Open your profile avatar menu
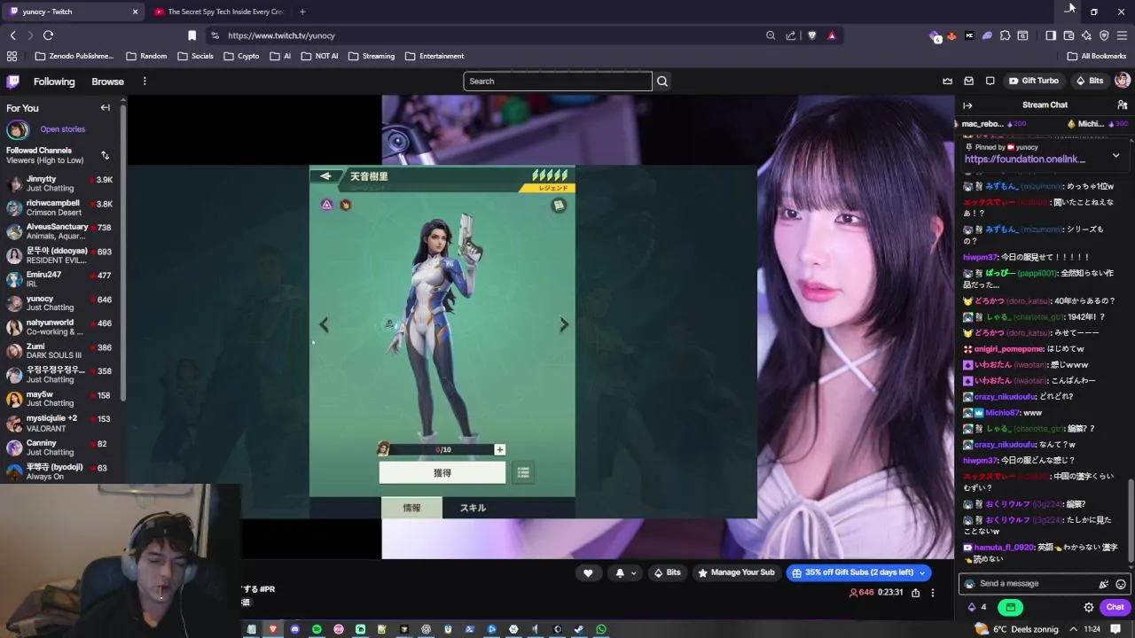 [1122, 81]
